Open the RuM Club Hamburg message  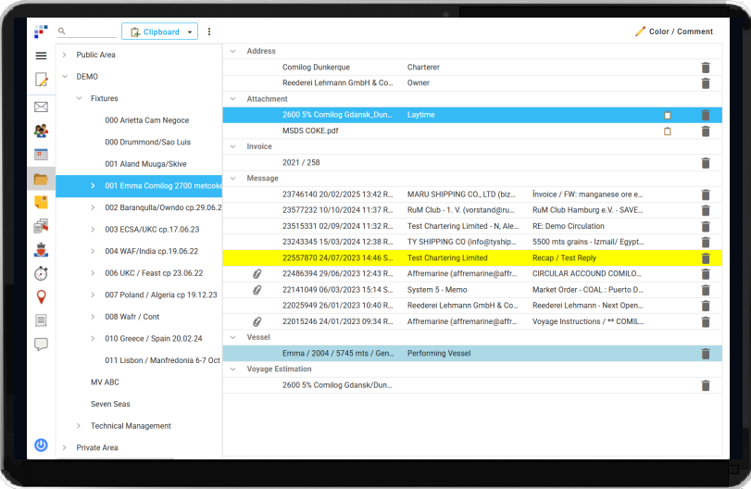[472, 210]
